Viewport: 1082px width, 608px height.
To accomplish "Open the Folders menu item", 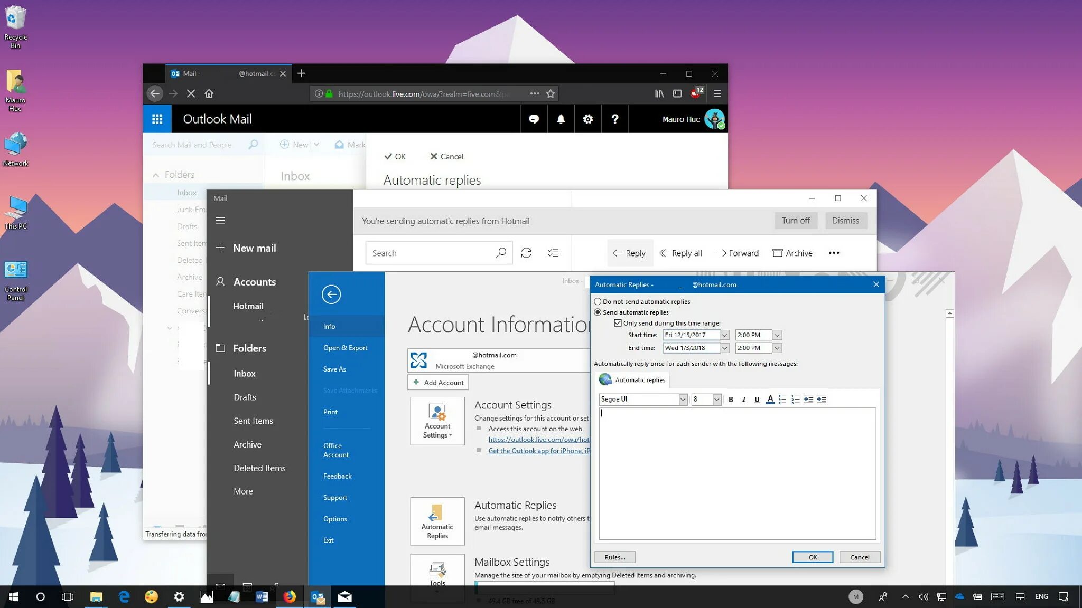I will point(250,347).
